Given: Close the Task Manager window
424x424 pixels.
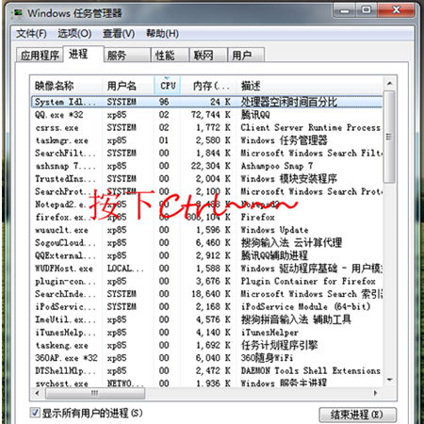Looking at the screenshot, I should click(397, 10).
